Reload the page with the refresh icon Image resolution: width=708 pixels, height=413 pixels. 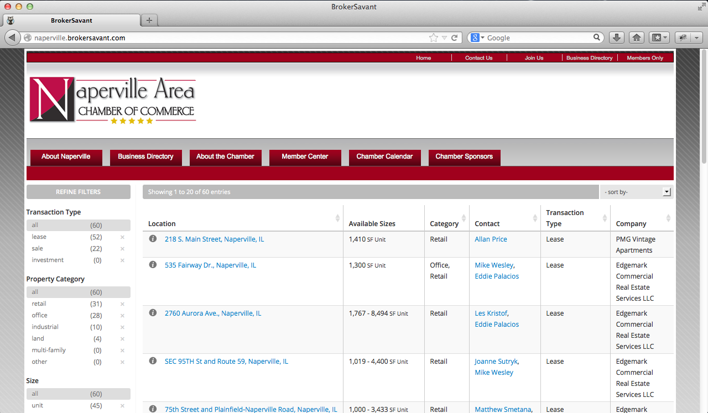[455, 38]
